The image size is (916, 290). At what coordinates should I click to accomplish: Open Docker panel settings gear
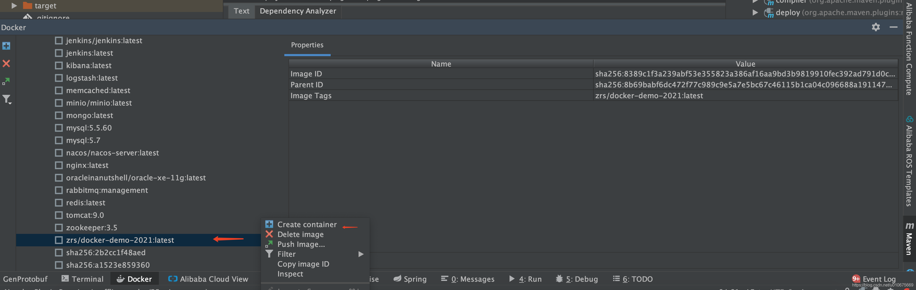pyautogui.click(x=876, y=27)
